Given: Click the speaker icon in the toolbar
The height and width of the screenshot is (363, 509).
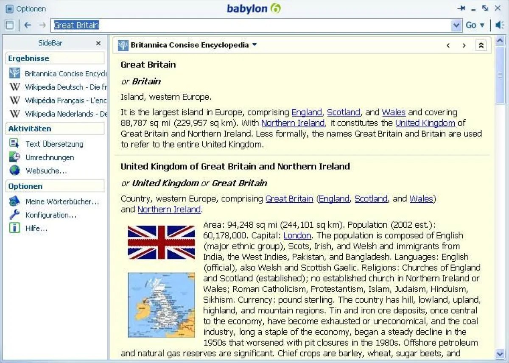Looking at the screenshot, I should pyautogui.click(x=499, y=25).
